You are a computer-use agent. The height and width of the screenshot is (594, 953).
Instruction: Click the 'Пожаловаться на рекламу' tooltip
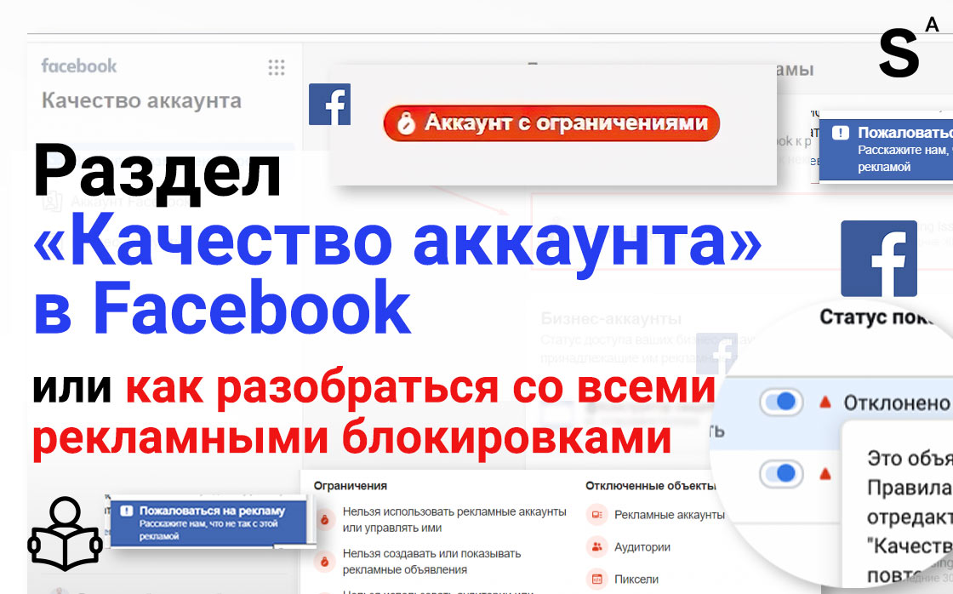coord(208,523)
